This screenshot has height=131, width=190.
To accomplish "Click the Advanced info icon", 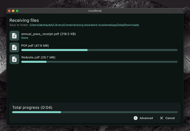I will click(x=136, y=118).
